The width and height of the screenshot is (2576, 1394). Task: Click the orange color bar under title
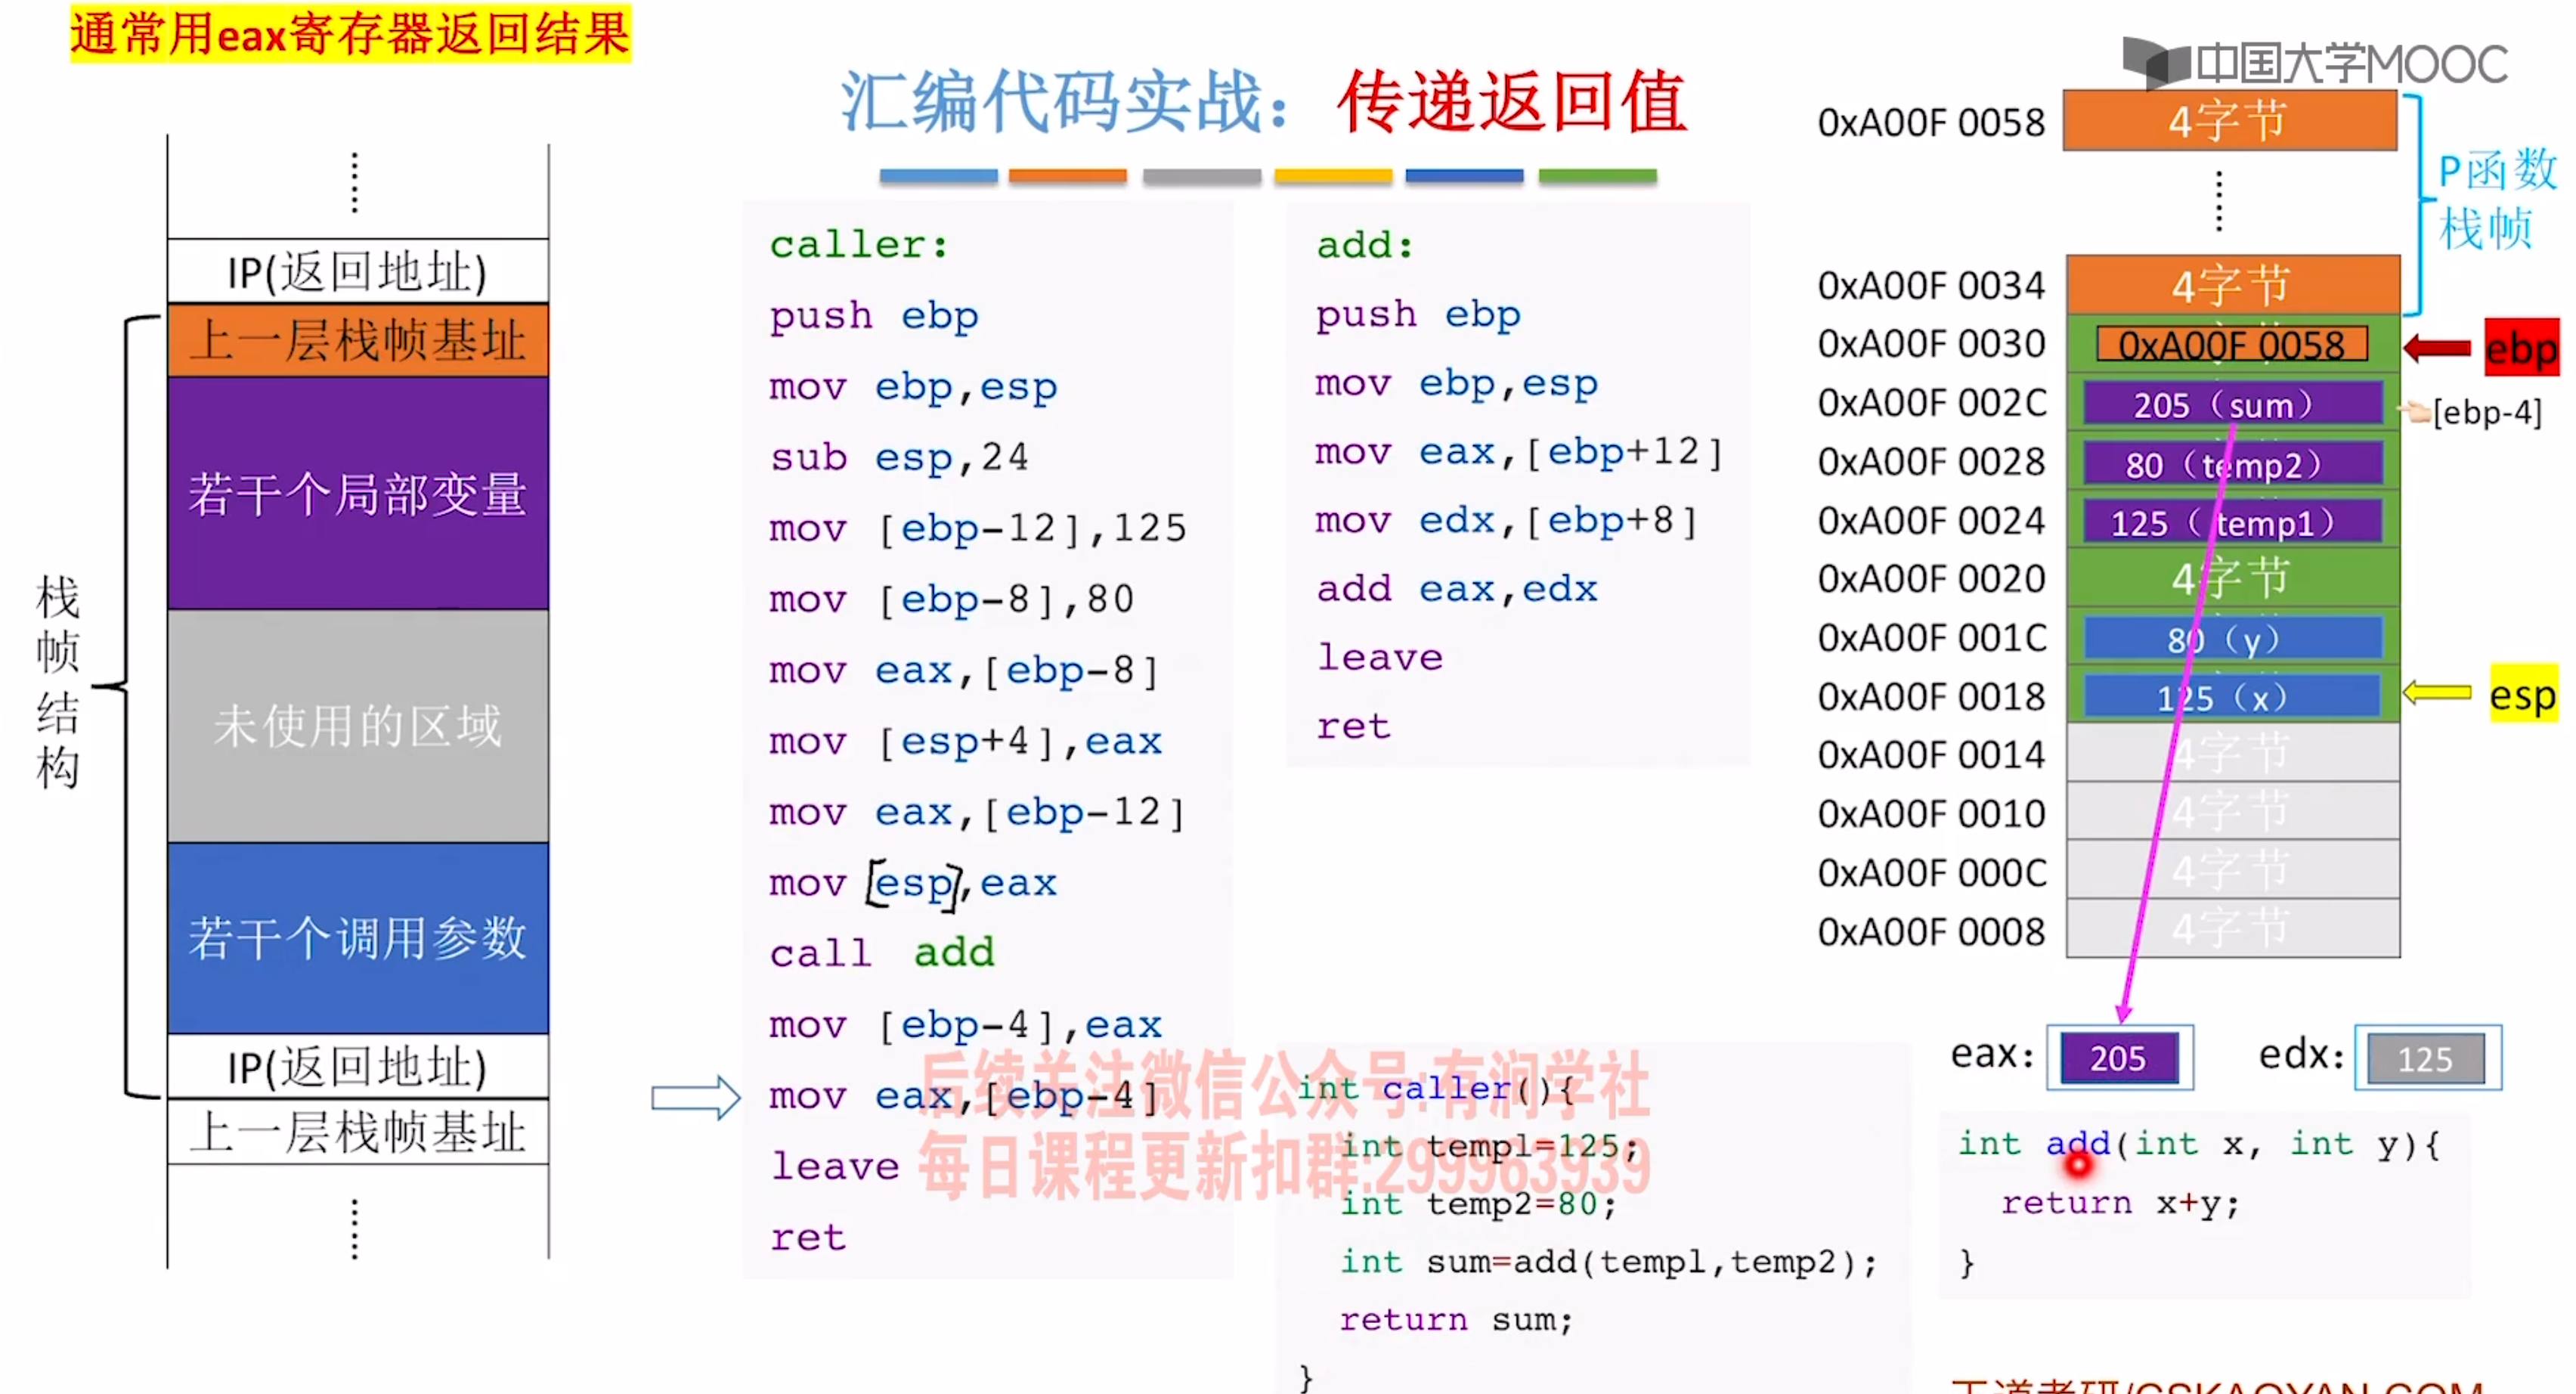point(1067,176)
